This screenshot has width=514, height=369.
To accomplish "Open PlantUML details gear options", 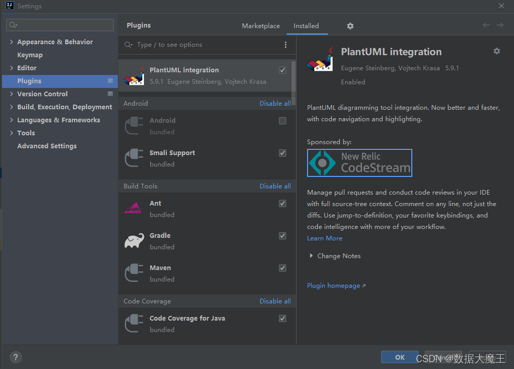I will click(497, 51).
